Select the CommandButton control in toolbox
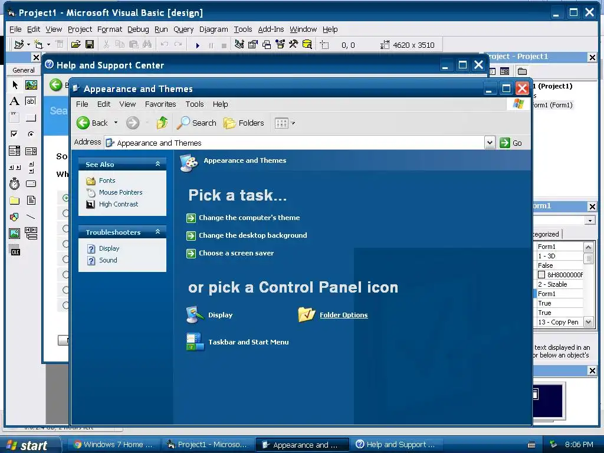 31,117
